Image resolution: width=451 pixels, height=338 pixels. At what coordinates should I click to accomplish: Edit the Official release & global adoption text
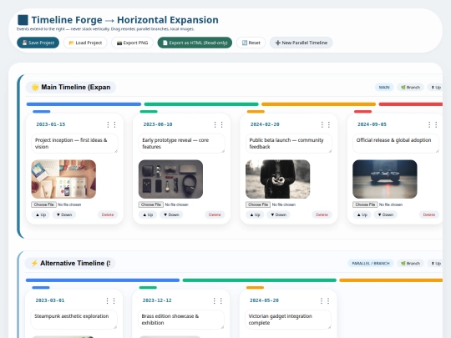pos(396,144)
